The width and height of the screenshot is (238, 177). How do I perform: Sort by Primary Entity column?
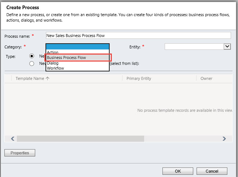(139, 78)
